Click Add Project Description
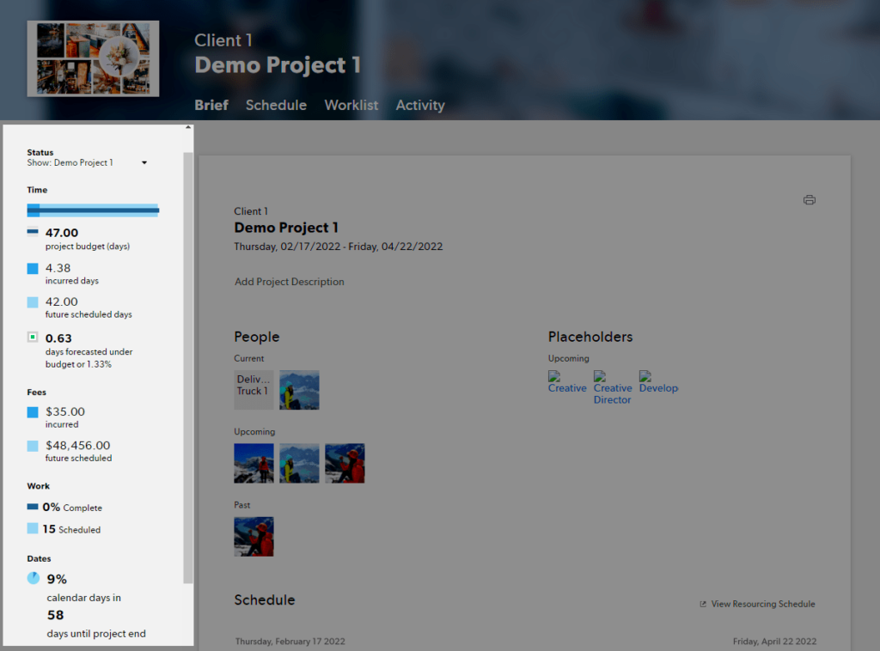 [x=290, y=282]
